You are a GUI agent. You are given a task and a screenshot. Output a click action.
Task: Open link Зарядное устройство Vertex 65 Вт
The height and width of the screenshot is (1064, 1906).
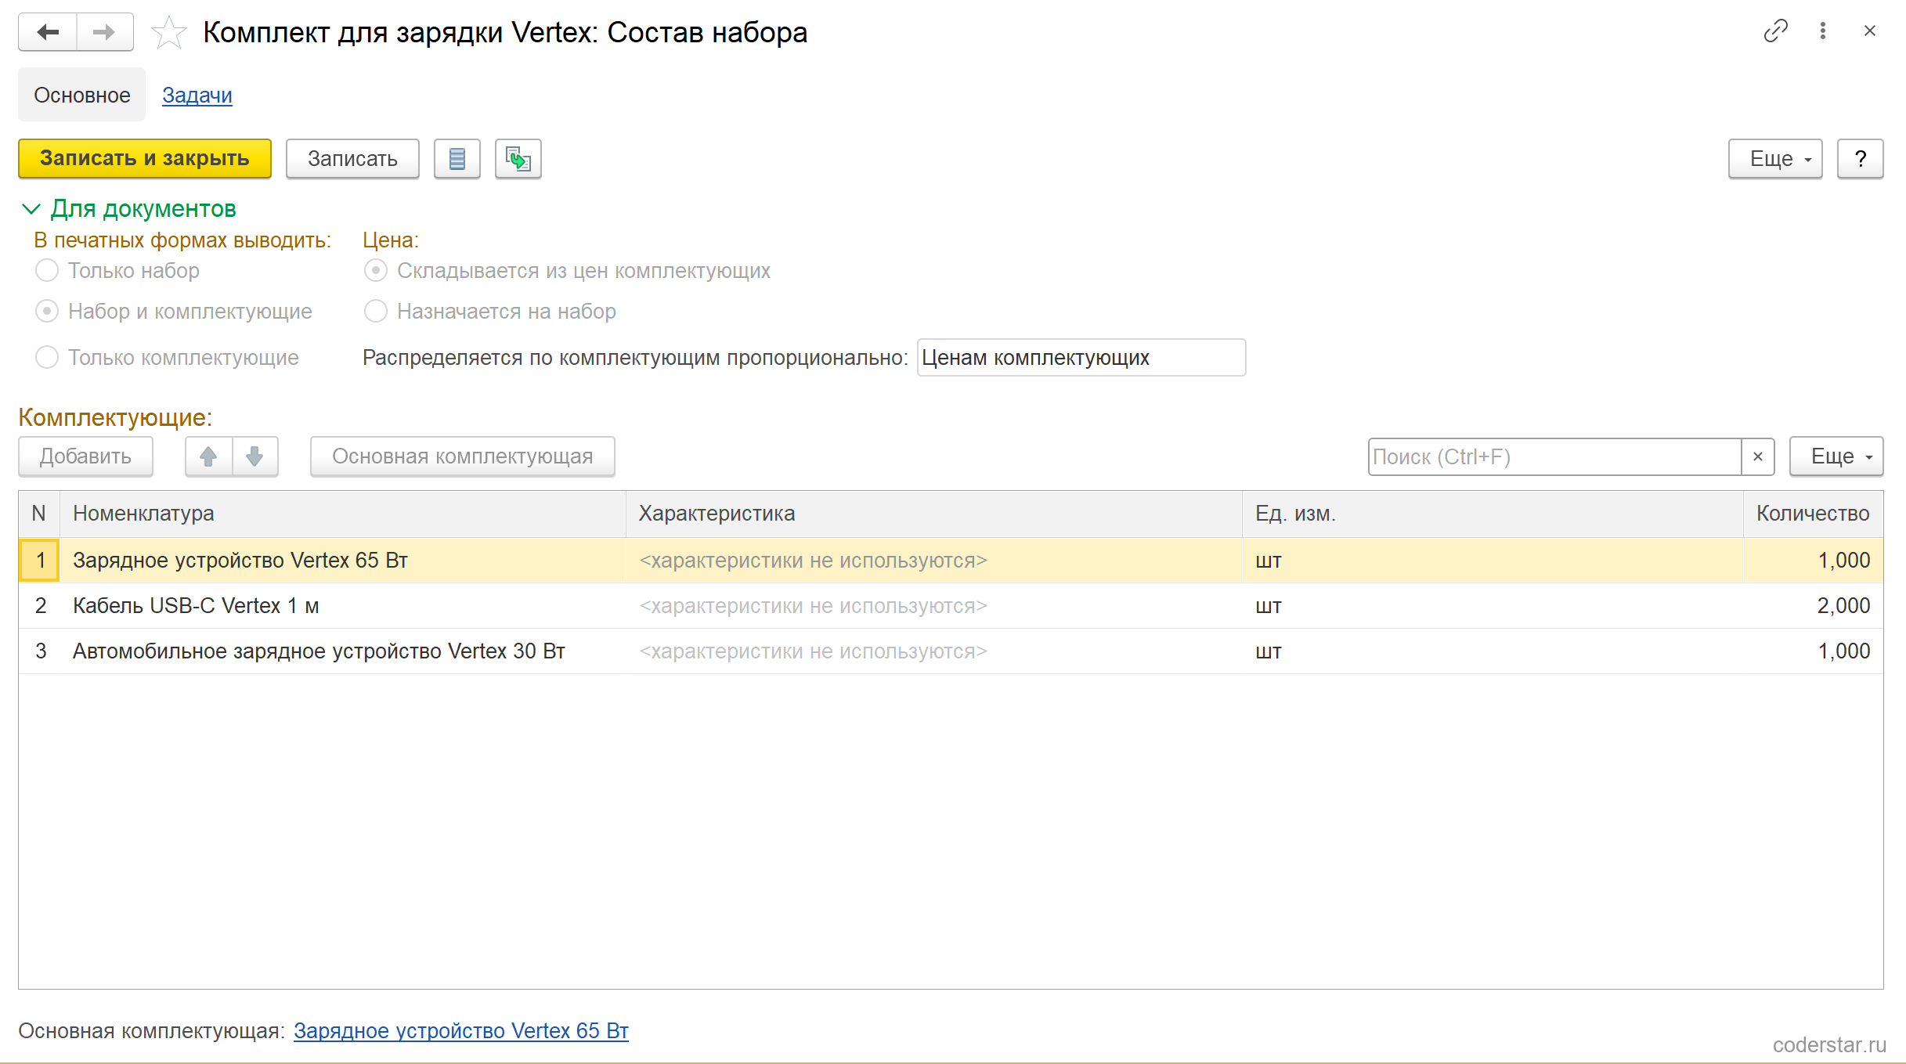[461, 1031]
